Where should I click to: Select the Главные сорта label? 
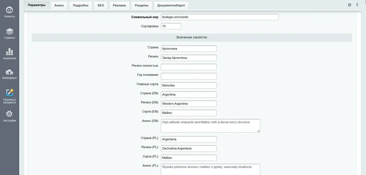pos(148,84)
